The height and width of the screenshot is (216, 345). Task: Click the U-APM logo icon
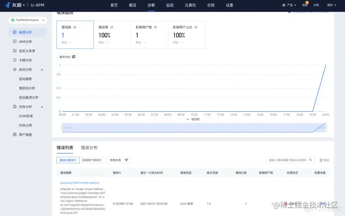coord(8,5)
